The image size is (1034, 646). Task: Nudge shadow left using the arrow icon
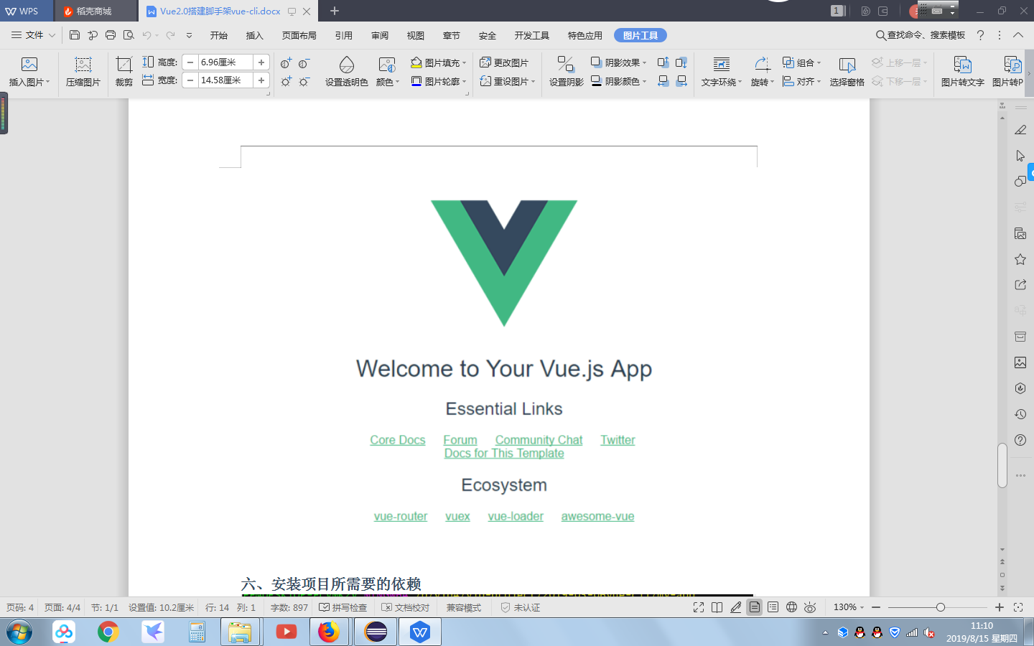click(663, 81)
